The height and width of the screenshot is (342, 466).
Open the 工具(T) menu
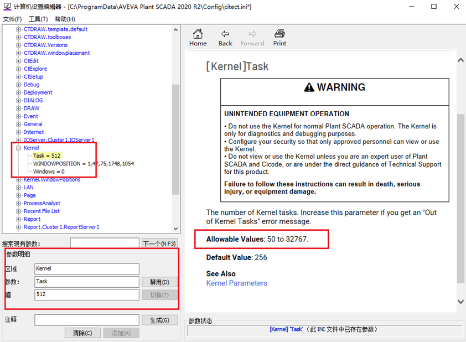pyautogui.click(x=38, y=19)
